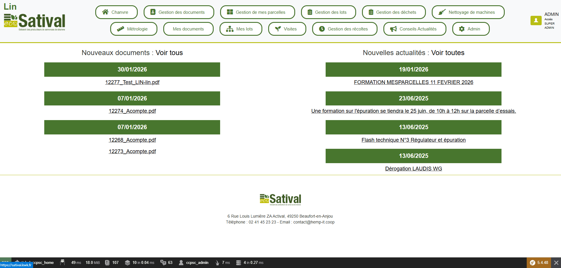Open Conseils Actualités
561x268 pixels.
pos(415,29)
